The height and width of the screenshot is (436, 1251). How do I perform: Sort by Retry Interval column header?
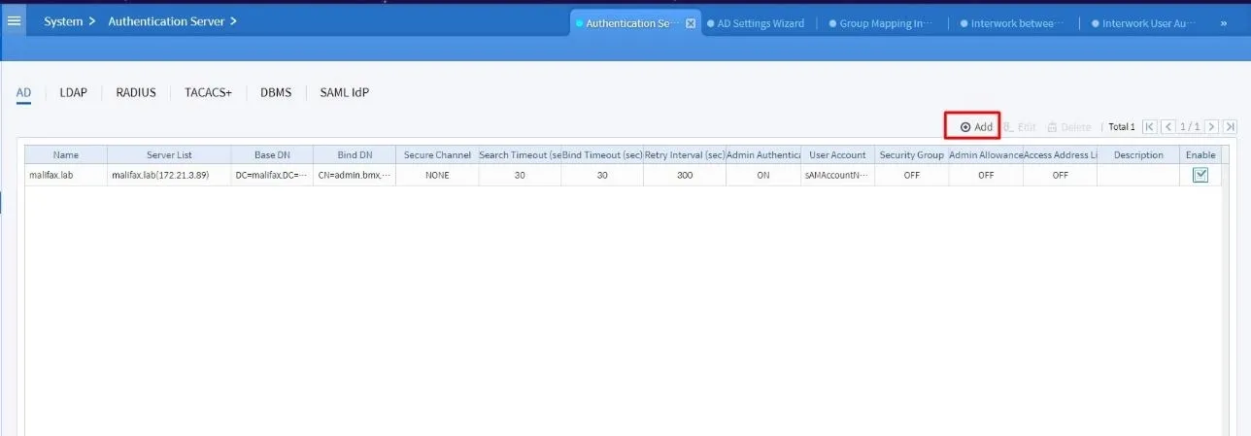pyautogui.click(x=685, y=155)
